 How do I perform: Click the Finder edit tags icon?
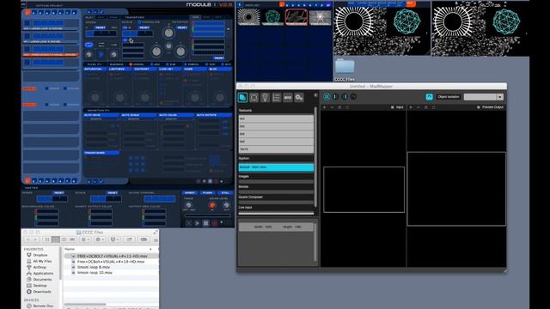[x=144, y=239]
